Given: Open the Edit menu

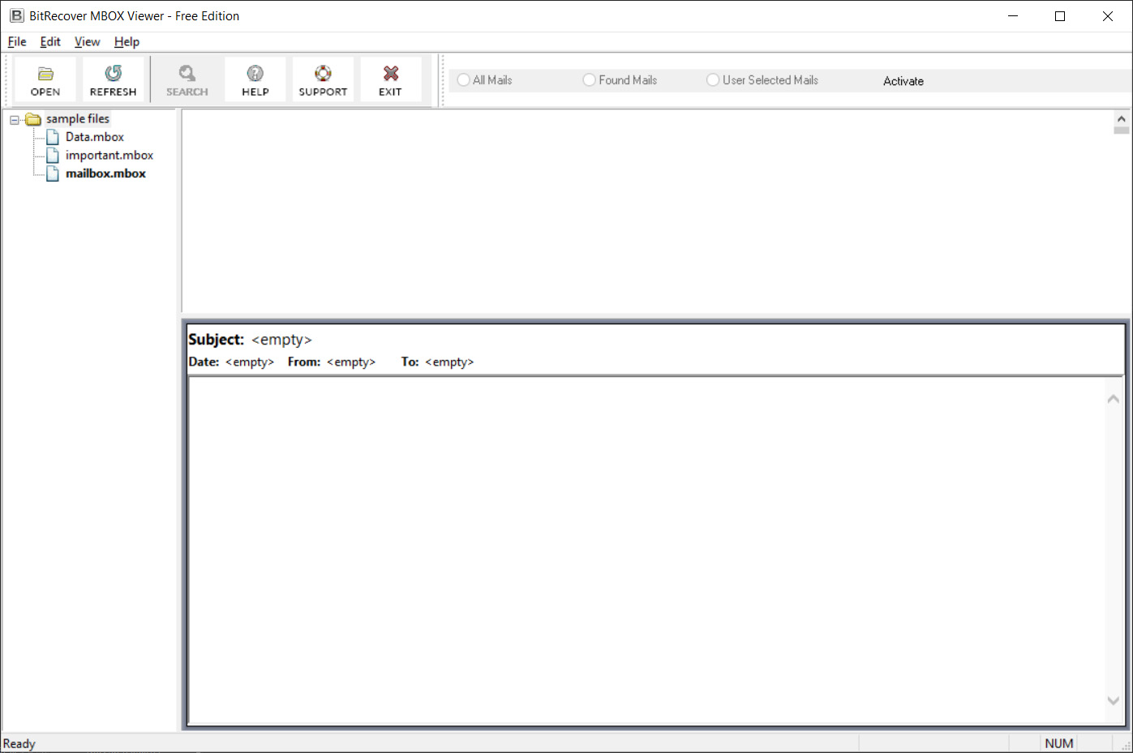Looking at the screenshot, I should (x=50, y=41).
